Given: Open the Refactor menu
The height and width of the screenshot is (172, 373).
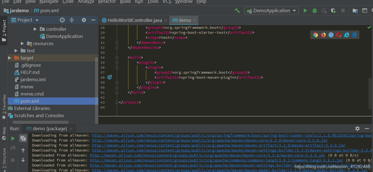Looking at the screenshot, I should point(107,2).
